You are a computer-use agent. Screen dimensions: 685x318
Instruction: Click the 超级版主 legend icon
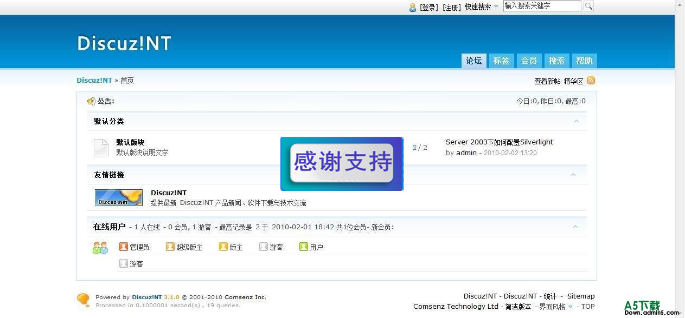click(x=170, y=247)
